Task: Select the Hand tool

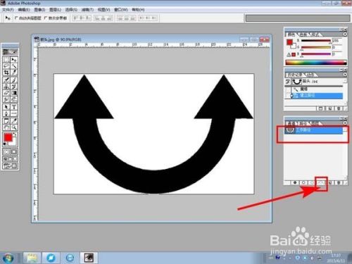Action: tap(6, 127)
